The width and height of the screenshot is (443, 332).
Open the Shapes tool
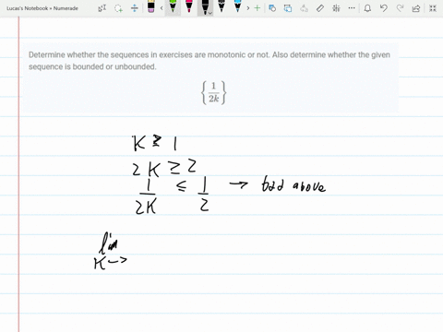point(272,8)
